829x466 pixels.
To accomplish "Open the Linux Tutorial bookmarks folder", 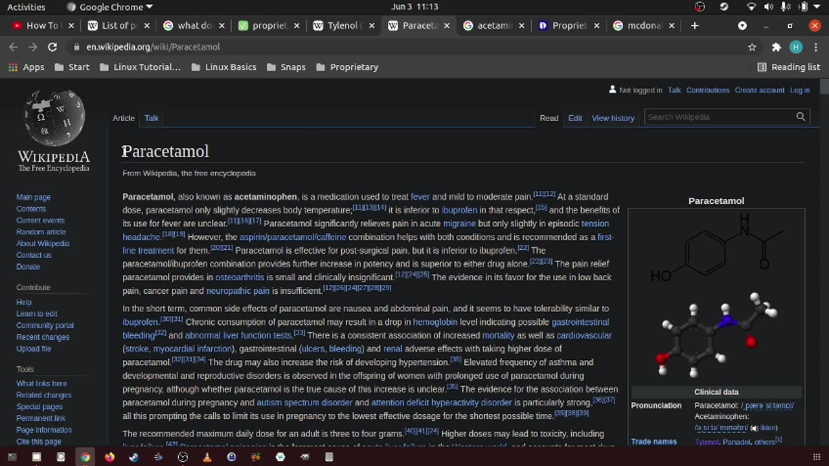I will (x=139, y=67).
